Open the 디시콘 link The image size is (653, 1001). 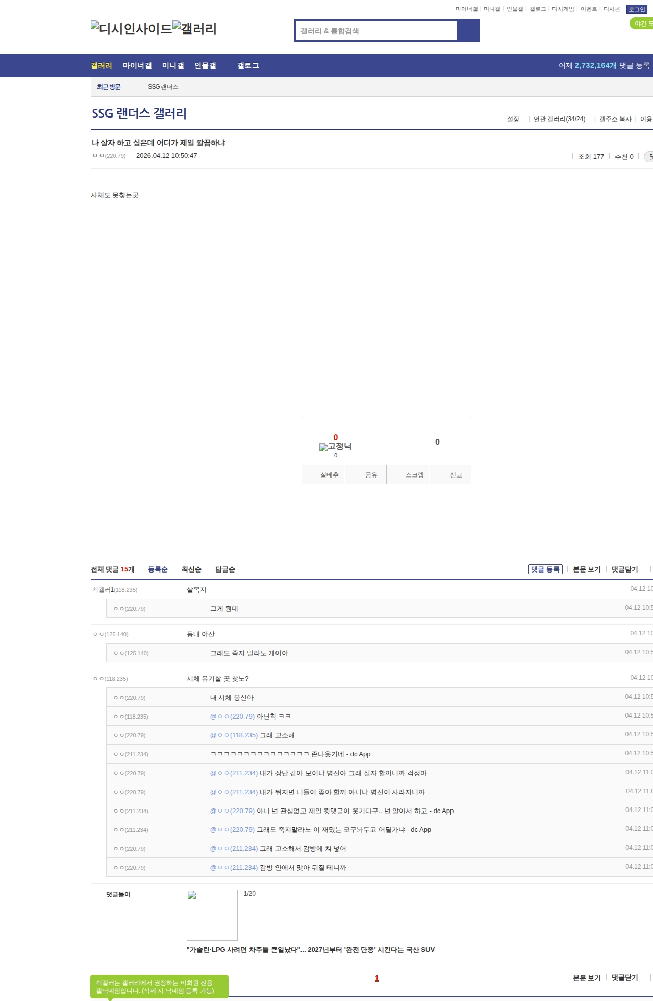[x=612, y=9]
